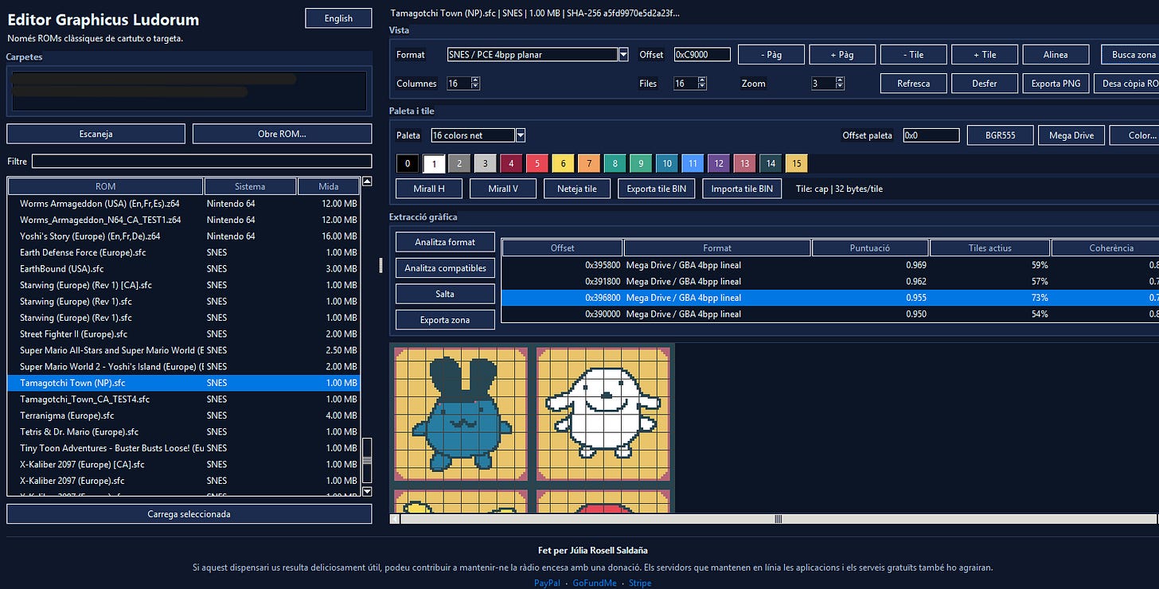Select EarthBound (USA).sfc in ROM list
Viewport: 1159px width, 589px height.
[x=184, y=269]
